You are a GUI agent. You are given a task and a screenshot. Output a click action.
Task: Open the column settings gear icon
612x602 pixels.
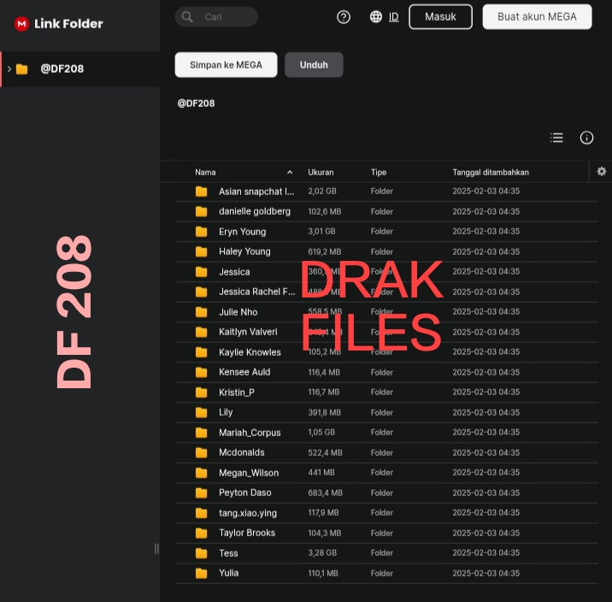[602, 171]
